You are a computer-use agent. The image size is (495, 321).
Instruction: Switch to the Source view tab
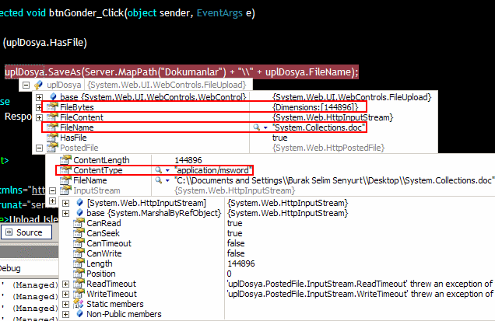tap(24, 232)
